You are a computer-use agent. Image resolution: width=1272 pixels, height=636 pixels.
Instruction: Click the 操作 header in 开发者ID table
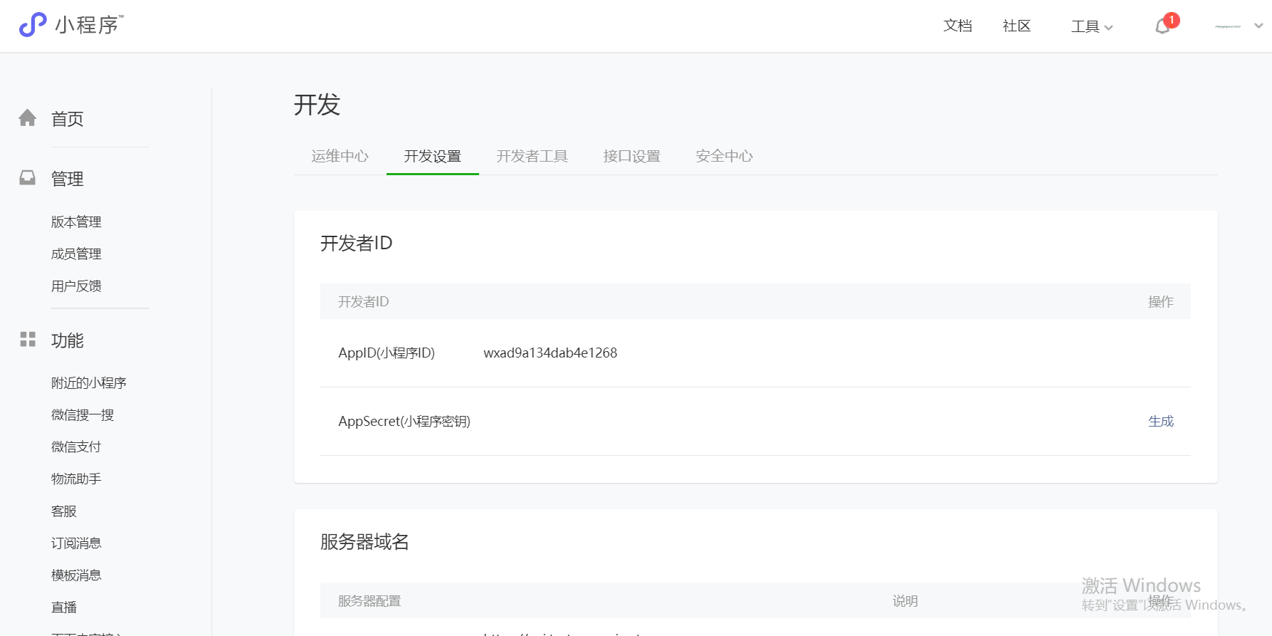(x=1161, y=301)
